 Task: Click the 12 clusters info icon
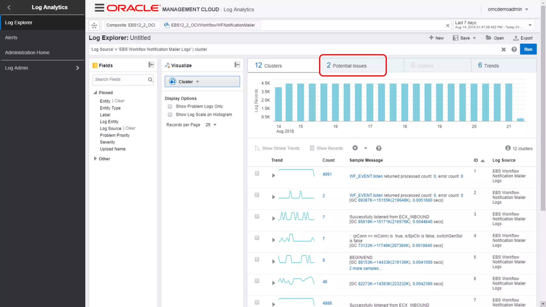pyautogui.click(x=508, y=148)
